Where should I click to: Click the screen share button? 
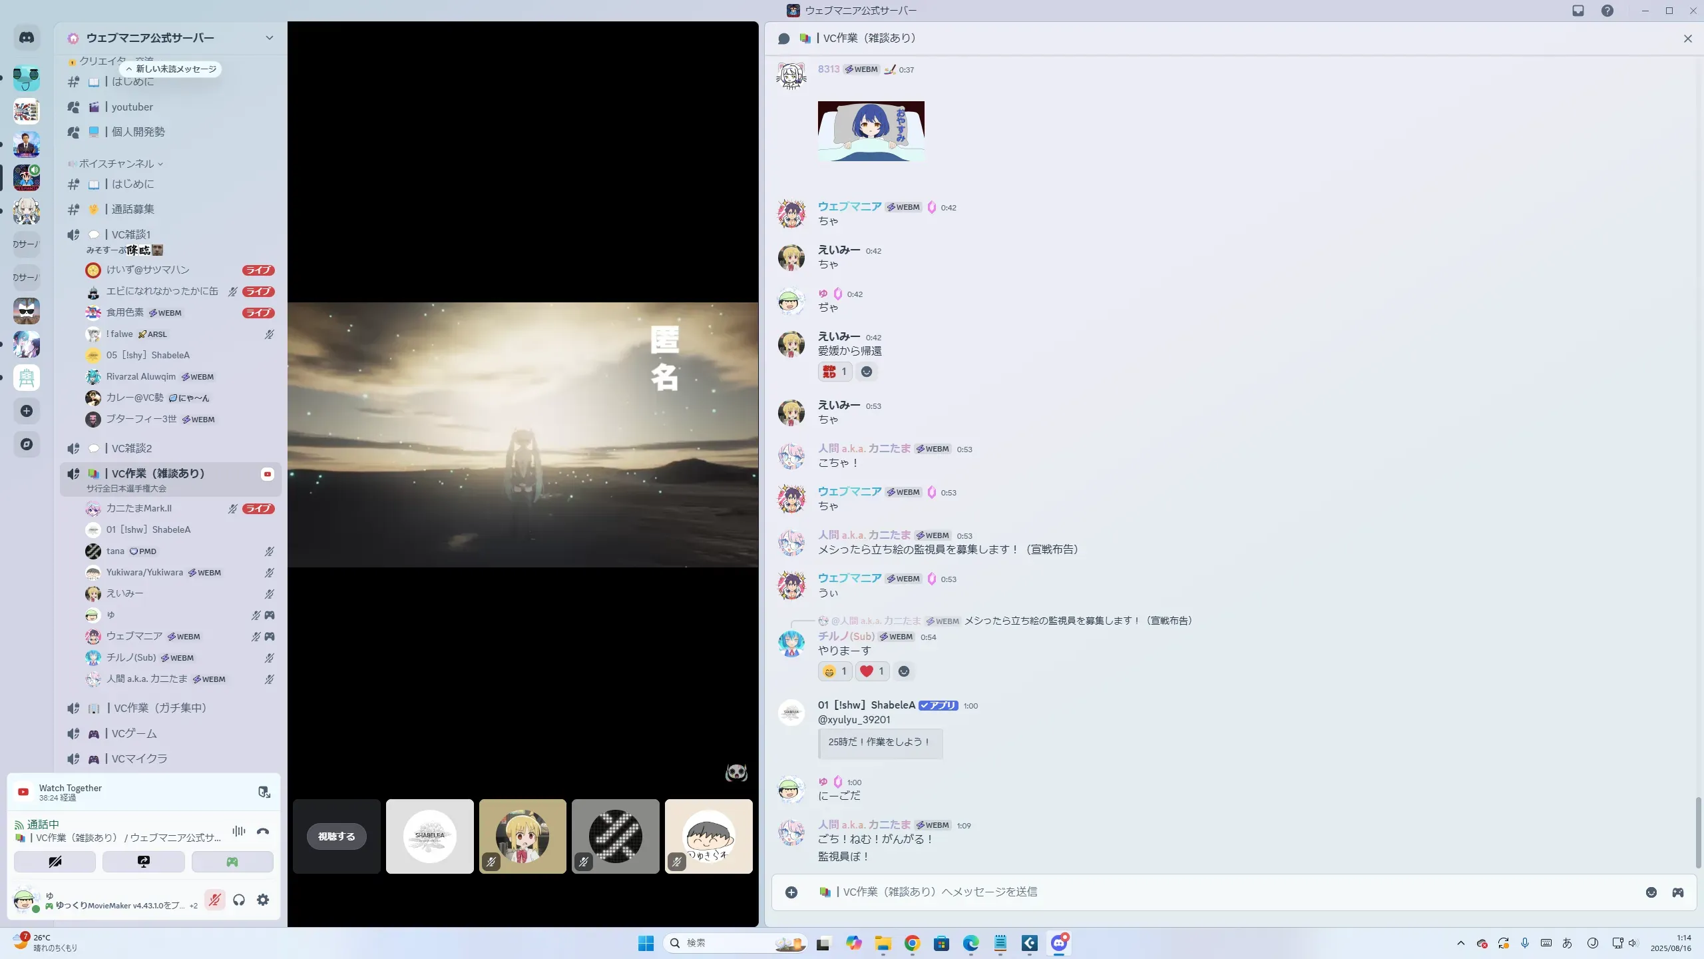point(143,862)
